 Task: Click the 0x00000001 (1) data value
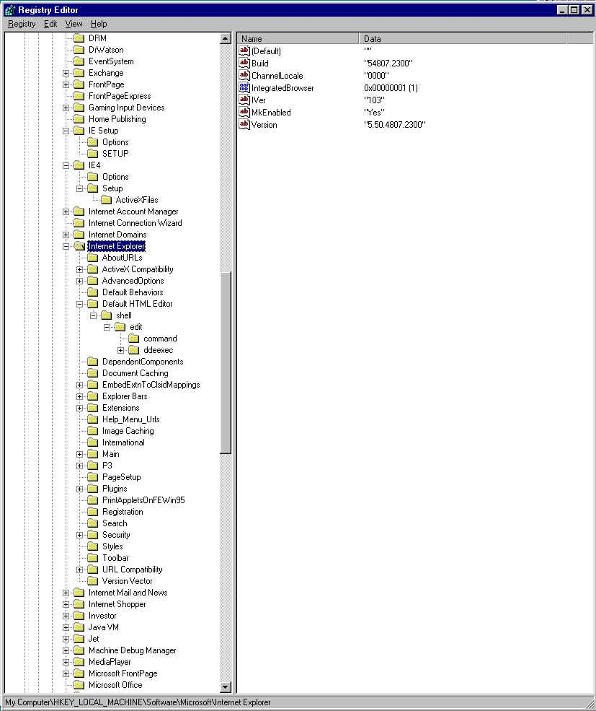[x=391, y=88]
